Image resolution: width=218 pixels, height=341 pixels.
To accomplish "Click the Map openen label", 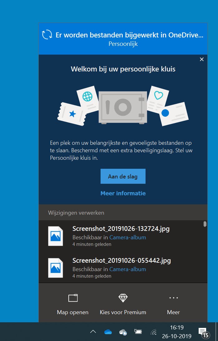I will pos(73,312).
